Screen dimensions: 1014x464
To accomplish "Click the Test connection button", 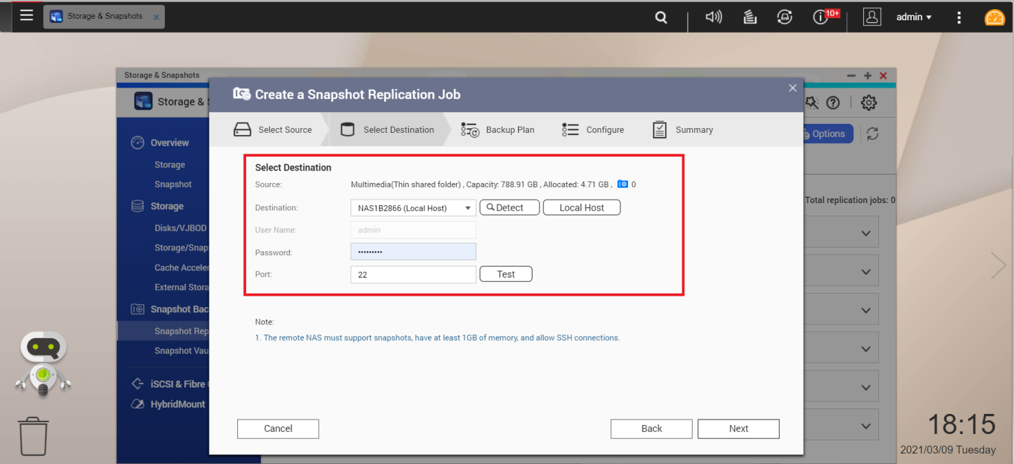I will pos(506,274).
